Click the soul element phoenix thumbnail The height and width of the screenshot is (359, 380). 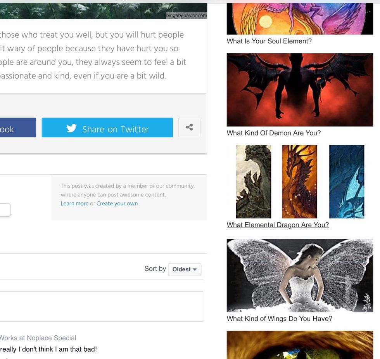(x=300, y=19)
